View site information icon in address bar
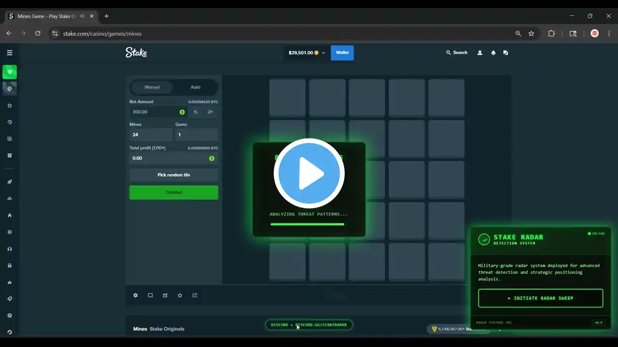Image resolution: width=618 pixels, height=347 pixels. (55, 34)
